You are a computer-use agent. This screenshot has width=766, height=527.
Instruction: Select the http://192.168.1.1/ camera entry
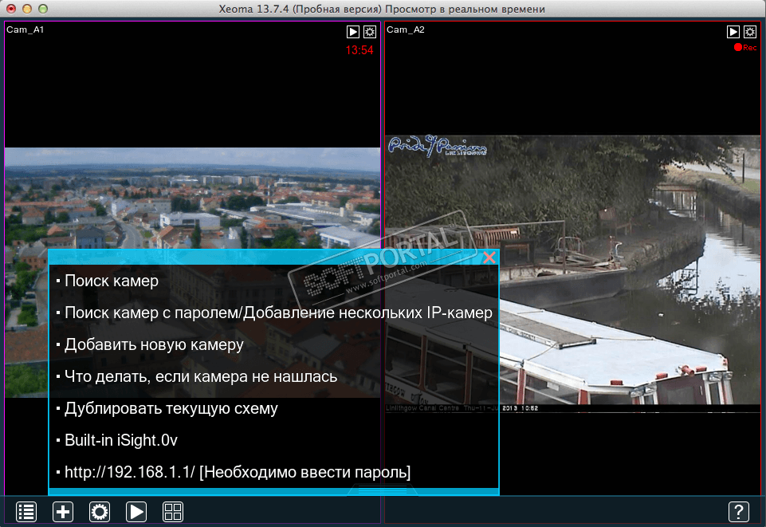[238, 472]
